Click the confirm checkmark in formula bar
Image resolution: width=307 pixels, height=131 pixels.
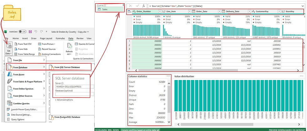[137, 6]
